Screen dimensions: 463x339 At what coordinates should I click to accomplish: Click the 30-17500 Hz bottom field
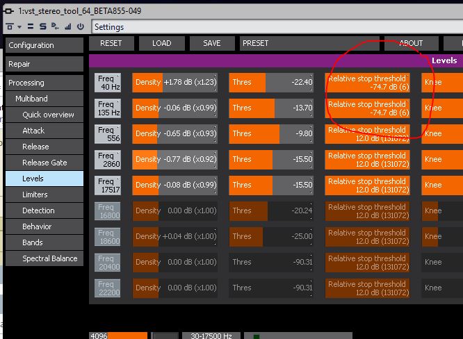pyautogui.click(x=211, y=336)
